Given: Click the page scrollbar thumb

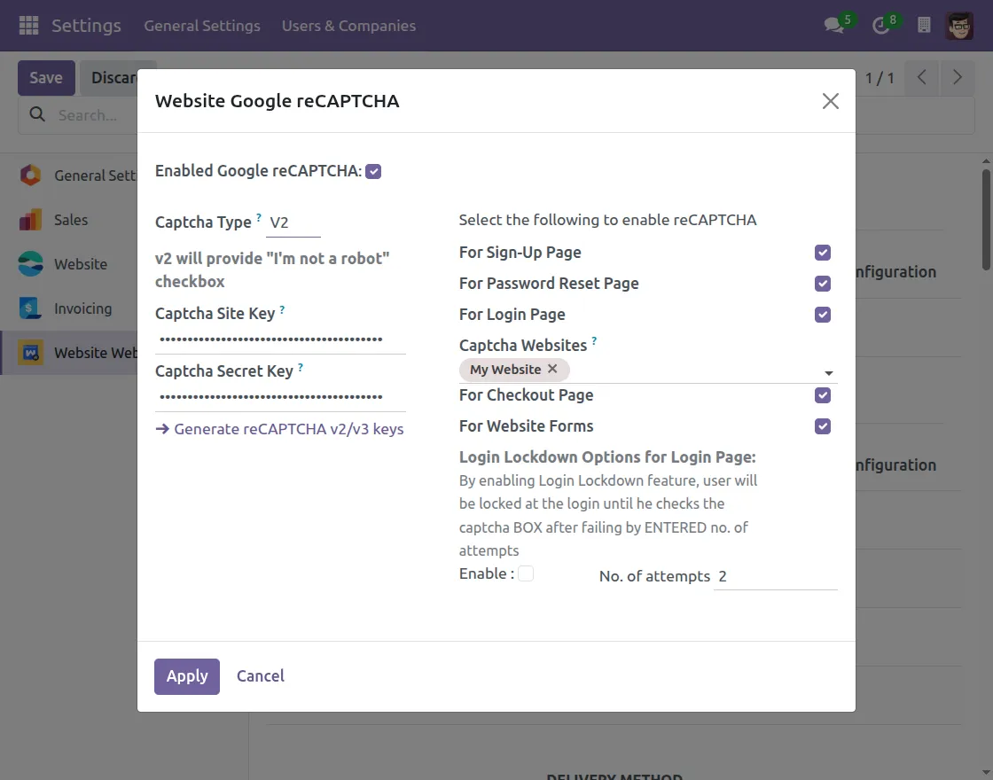Looking at the screenshot, I should pyautogui.click(x=986, y=219).
